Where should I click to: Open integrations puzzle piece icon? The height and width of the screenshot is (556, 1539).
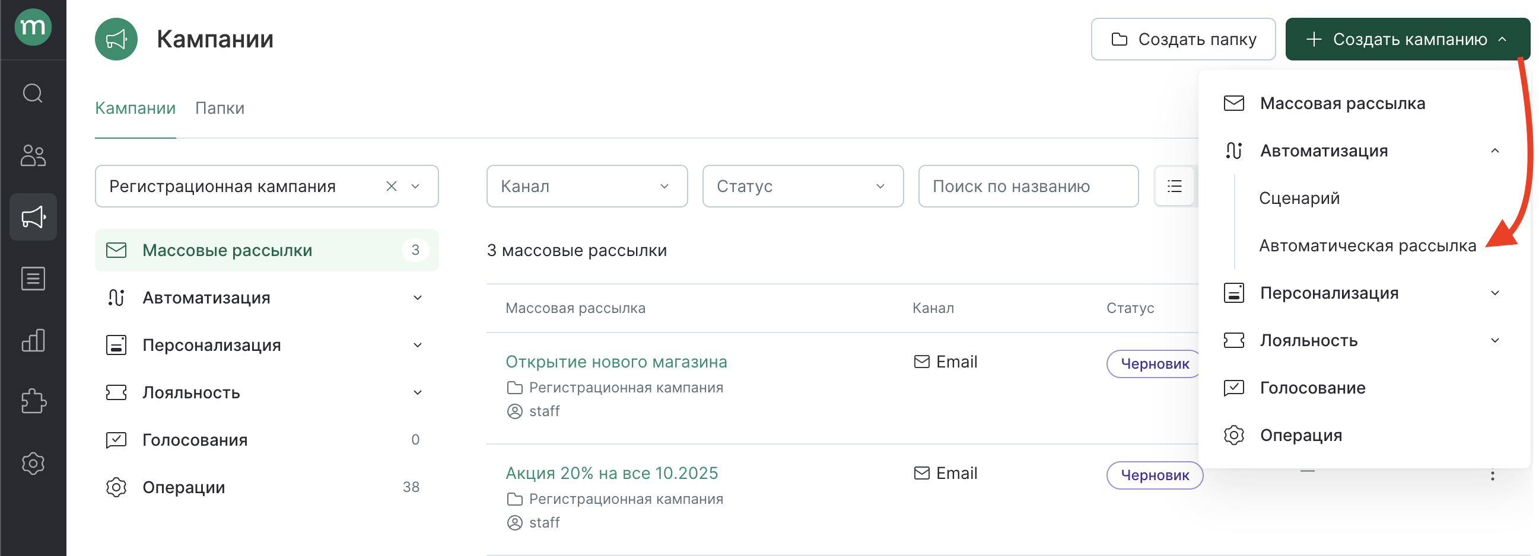[33, 401]
